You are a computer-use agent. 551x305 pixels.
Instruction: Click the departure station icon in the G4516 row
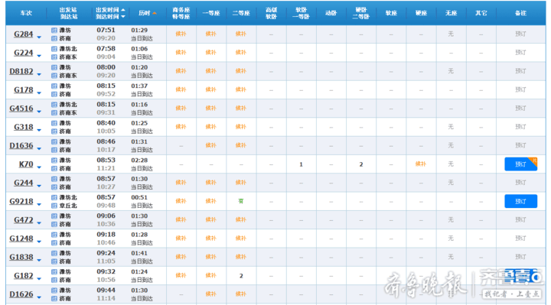point(54,105)
